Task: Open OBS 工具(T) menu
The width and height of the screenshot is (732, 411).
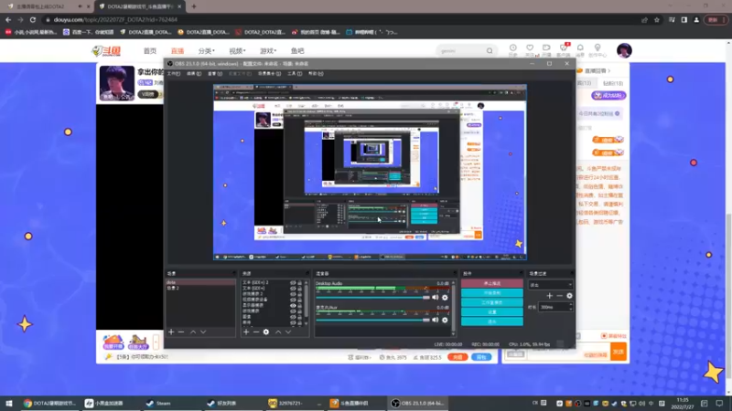Action: click(295, 74)
